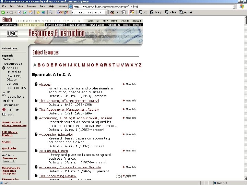
Task: Open the Favorites menu
Action: pyautogui.click(x=31, y=7)
